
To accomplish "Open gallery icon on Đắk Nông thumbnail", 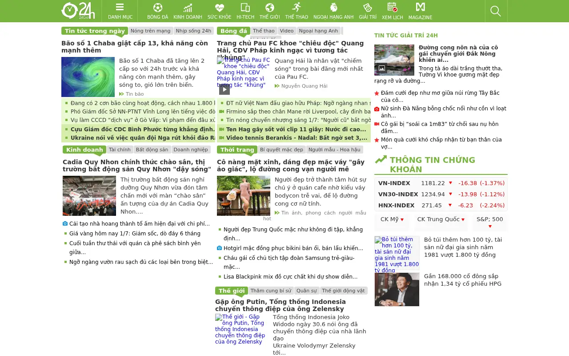I will coord(381,69).
